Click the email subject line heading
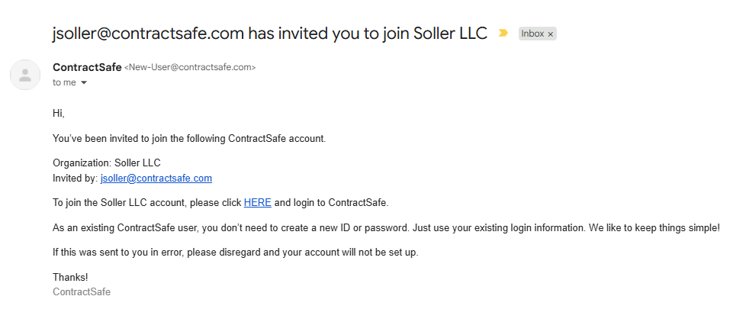This screenshot has height=309, width=746. point(269,34)
